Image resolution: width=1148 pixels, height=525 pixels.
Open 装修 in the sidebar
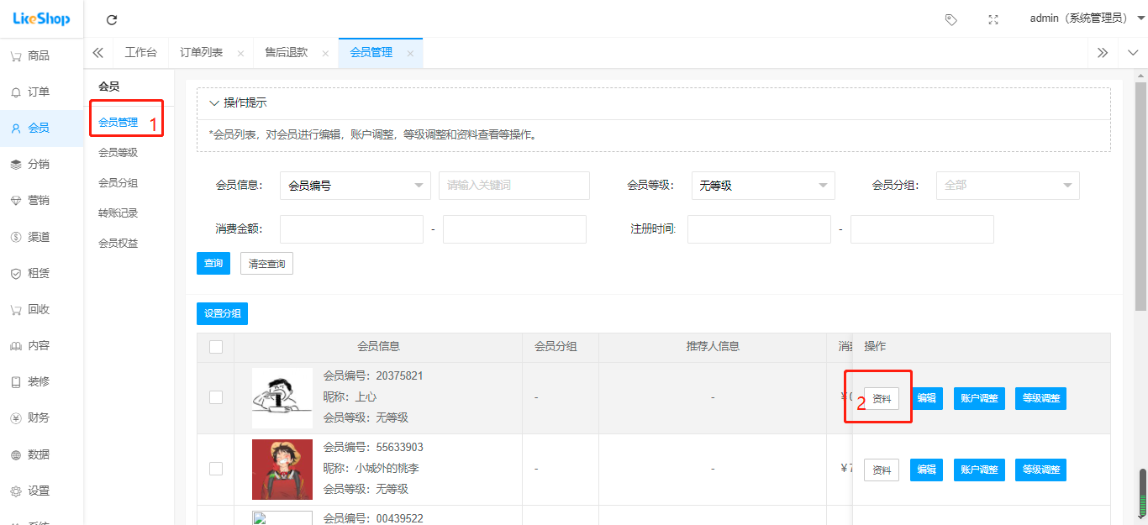(42, 381)
